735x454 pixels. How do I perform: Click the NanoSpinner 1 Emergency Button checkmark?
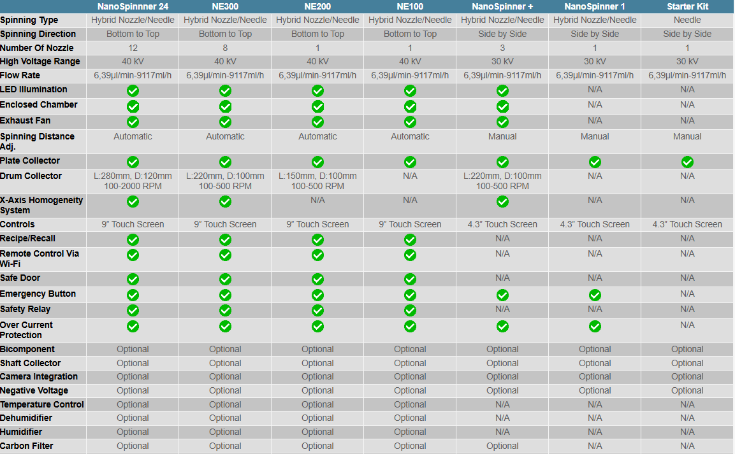tap(595, 295)
